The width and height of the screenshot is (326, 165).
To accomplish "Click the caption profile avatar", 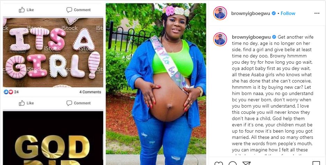I will click(x=220, y=39).
